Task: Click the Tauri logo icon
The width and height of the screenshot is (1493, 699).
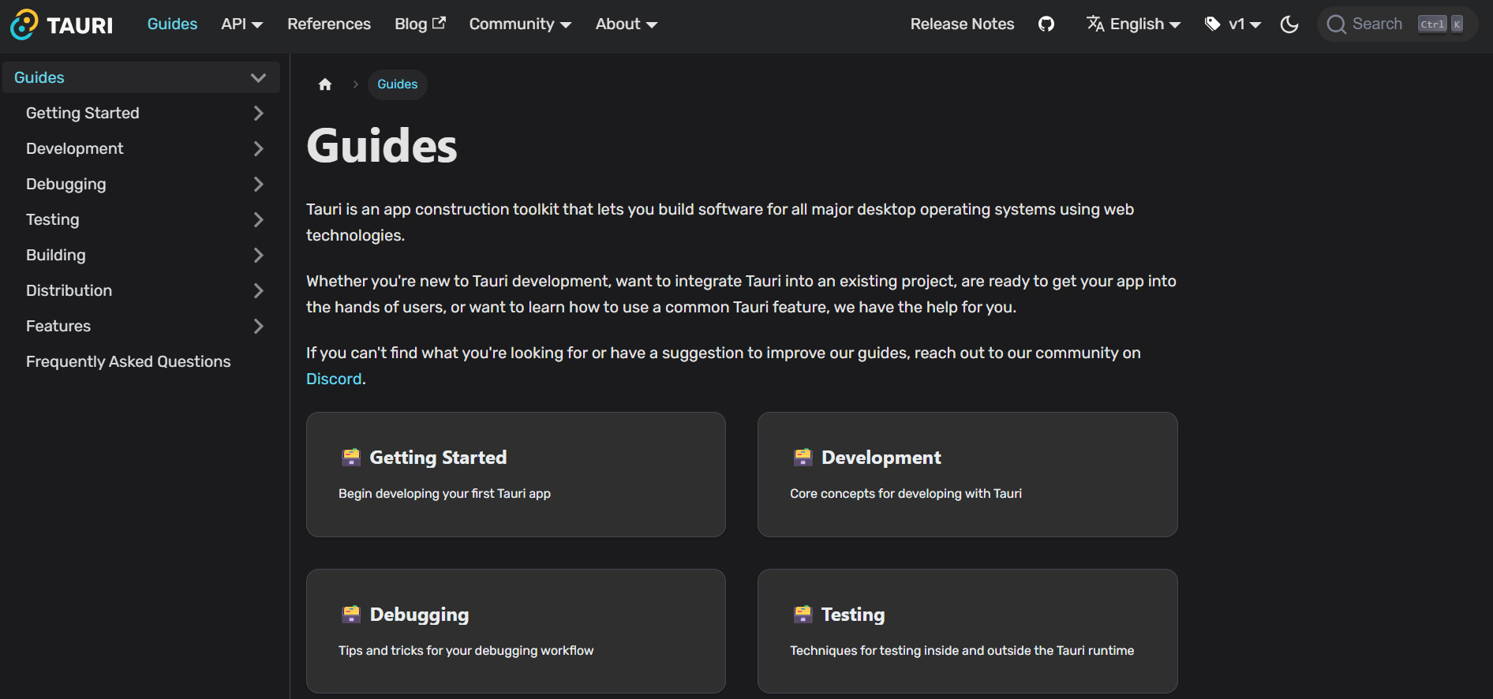Action: [x=24, y=24]
